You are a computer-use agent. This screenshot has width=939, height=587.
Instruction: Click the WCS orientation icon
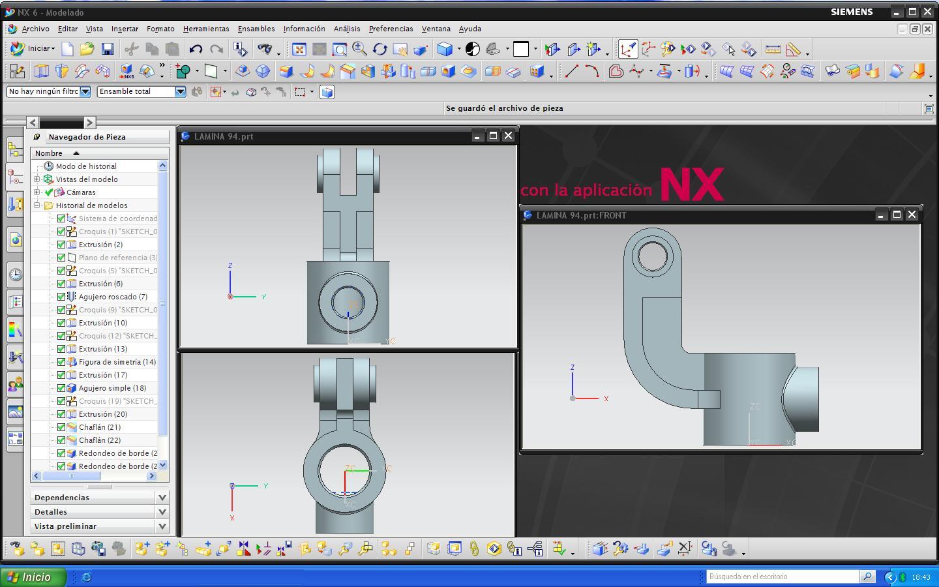pos(627,49)
